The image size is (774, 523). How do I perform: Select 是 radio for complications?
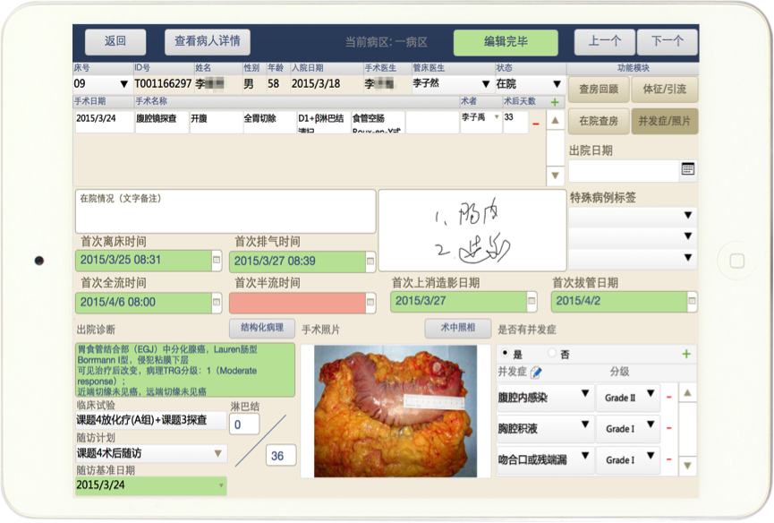click(x=507, y=354)
